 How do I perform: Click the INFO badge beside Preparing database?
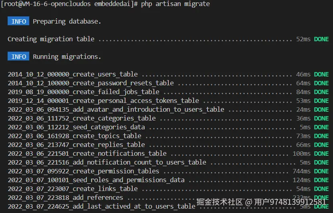tap(18, 21)
